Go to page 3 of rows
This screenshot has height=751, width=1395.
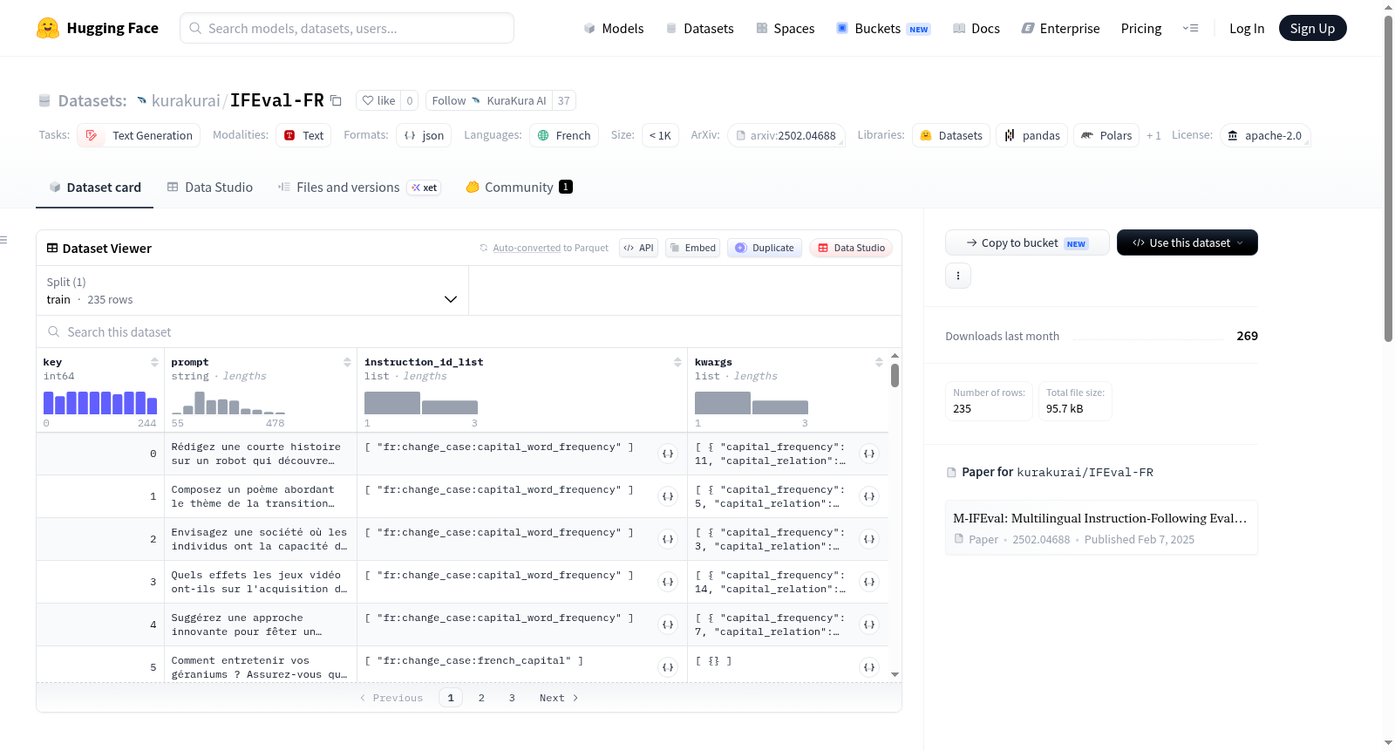coord(512,698)
